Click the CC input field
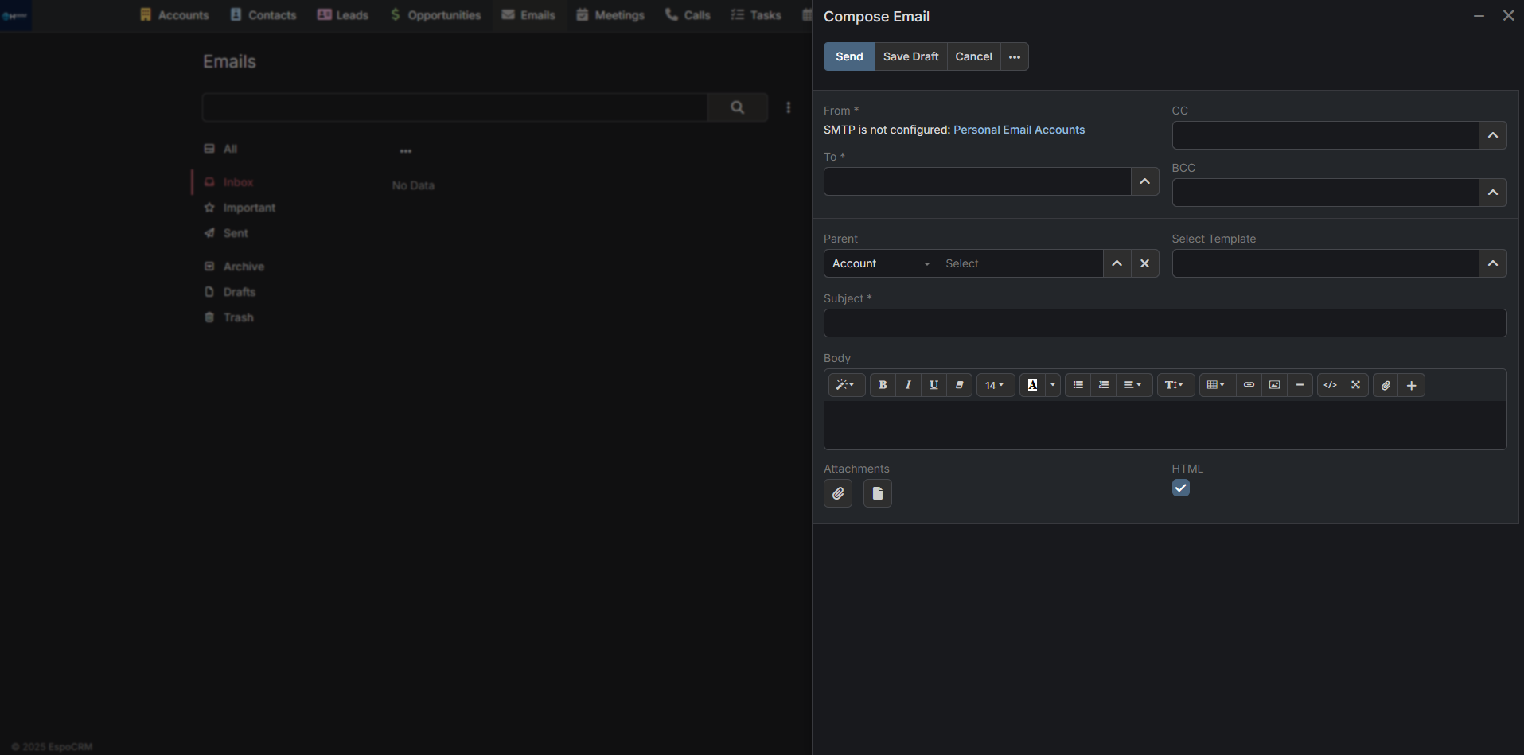The image size is (1524, 755). point(1325,135)
